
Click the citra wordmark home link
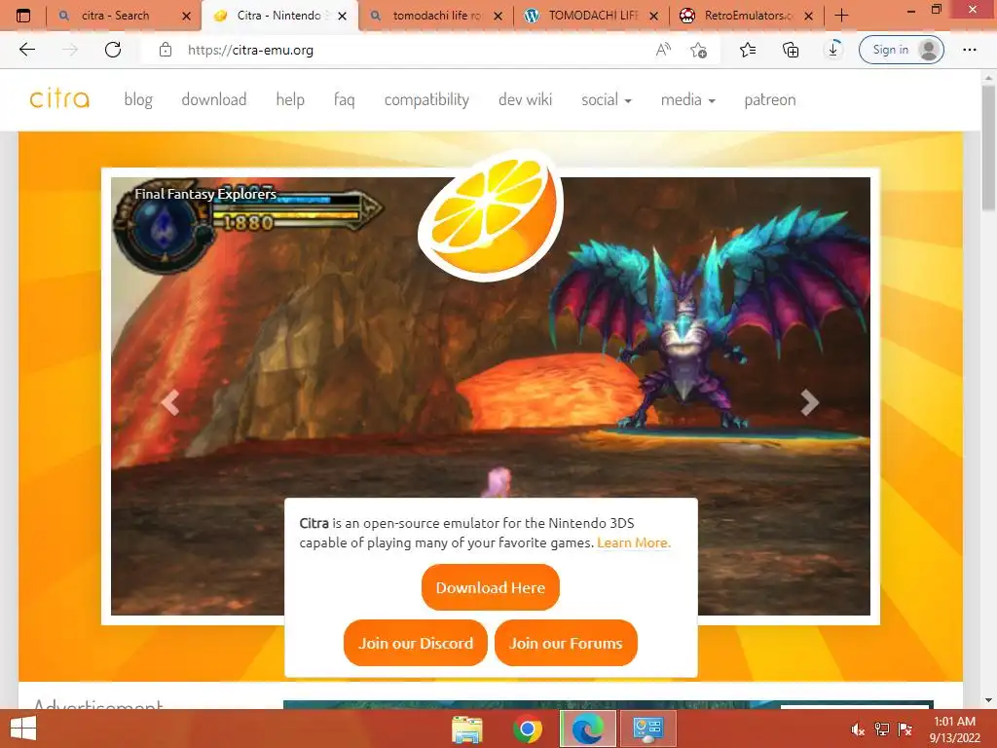pos(59,98)
